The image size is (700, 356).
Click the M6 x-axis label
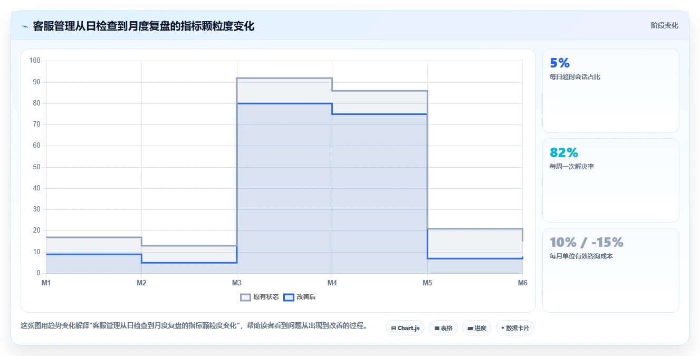pos(522,283)
